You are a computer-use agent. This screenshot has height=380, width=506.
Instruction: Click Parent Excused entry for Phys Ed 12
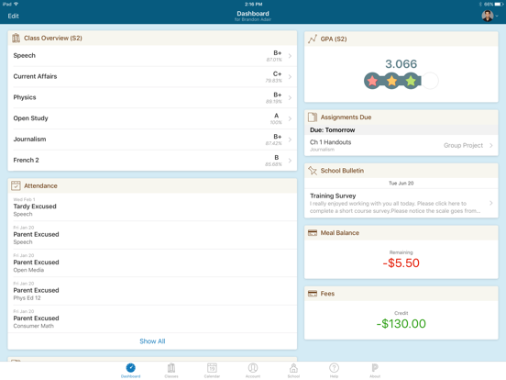tap(152, 291)
